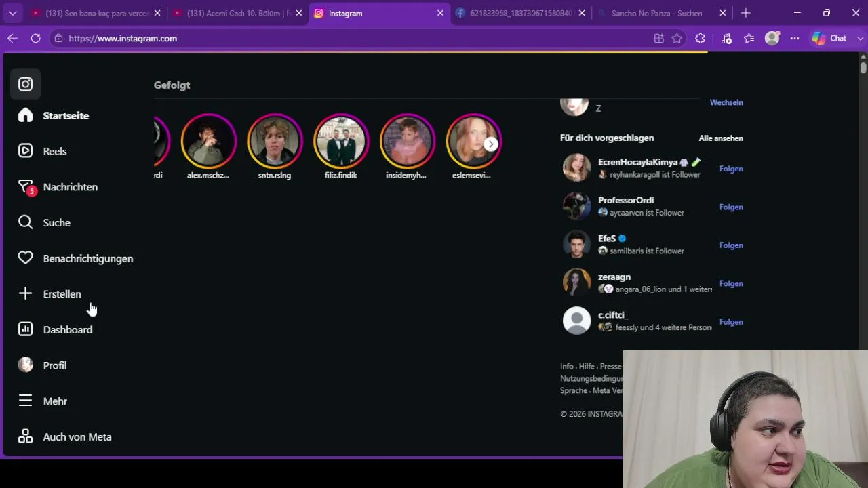Click the Hilfe footer link
Viewport: 868px width, 488px height.
point(587,367)
